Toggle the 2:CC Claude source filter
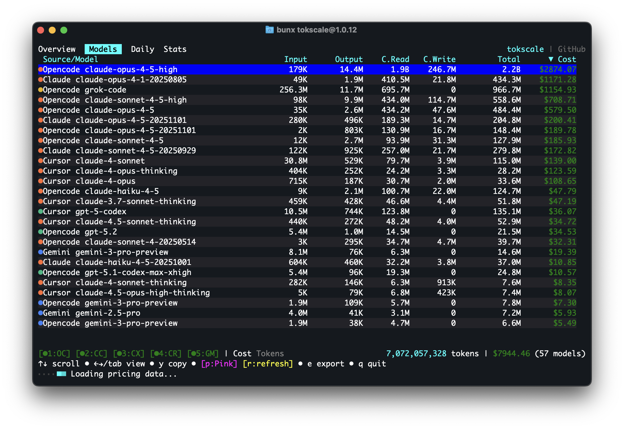Screen dimensions: 624x429 click(x=91, y=354)
